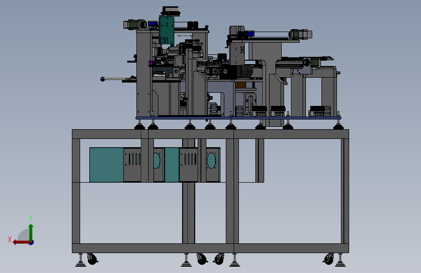The width and height of the screenshot is (421, 273).
Task: Select the leftmost caster wheel
Action: pyautogui.click(x=92, y=259)
